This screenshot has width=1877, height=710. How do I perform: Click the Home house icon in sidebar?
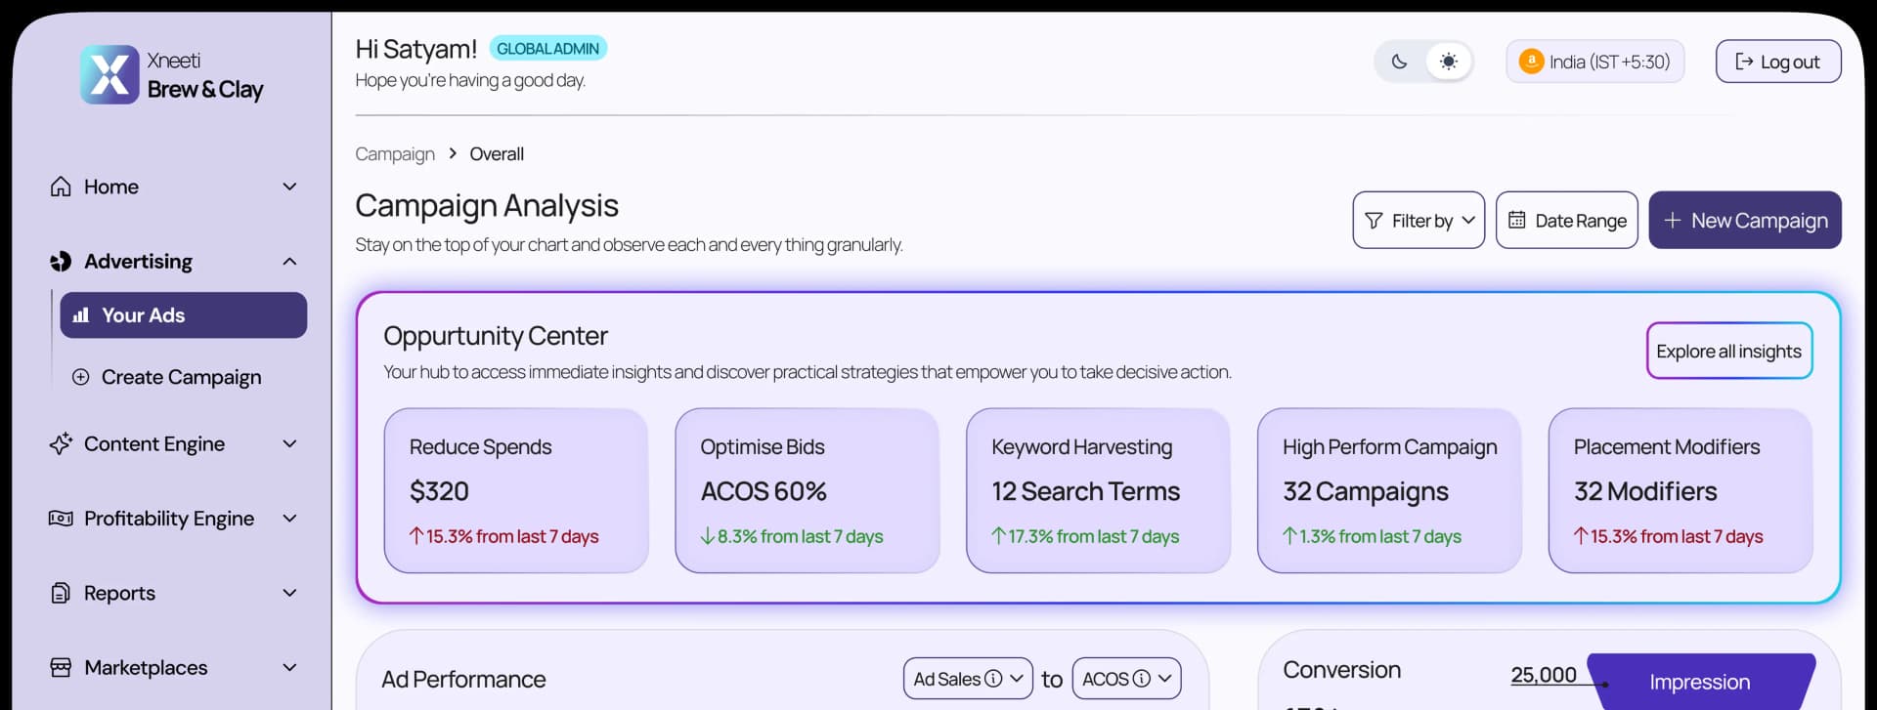(61, 187)
